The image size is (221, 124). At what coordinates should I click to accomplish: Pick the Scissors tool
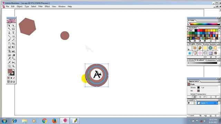click(x=13, y=62)
